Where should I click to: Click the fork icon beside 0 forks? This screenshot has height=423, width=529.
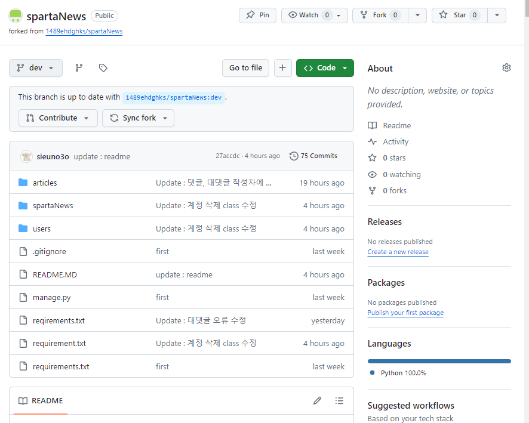pyautogui.click(x=372, y=190)
